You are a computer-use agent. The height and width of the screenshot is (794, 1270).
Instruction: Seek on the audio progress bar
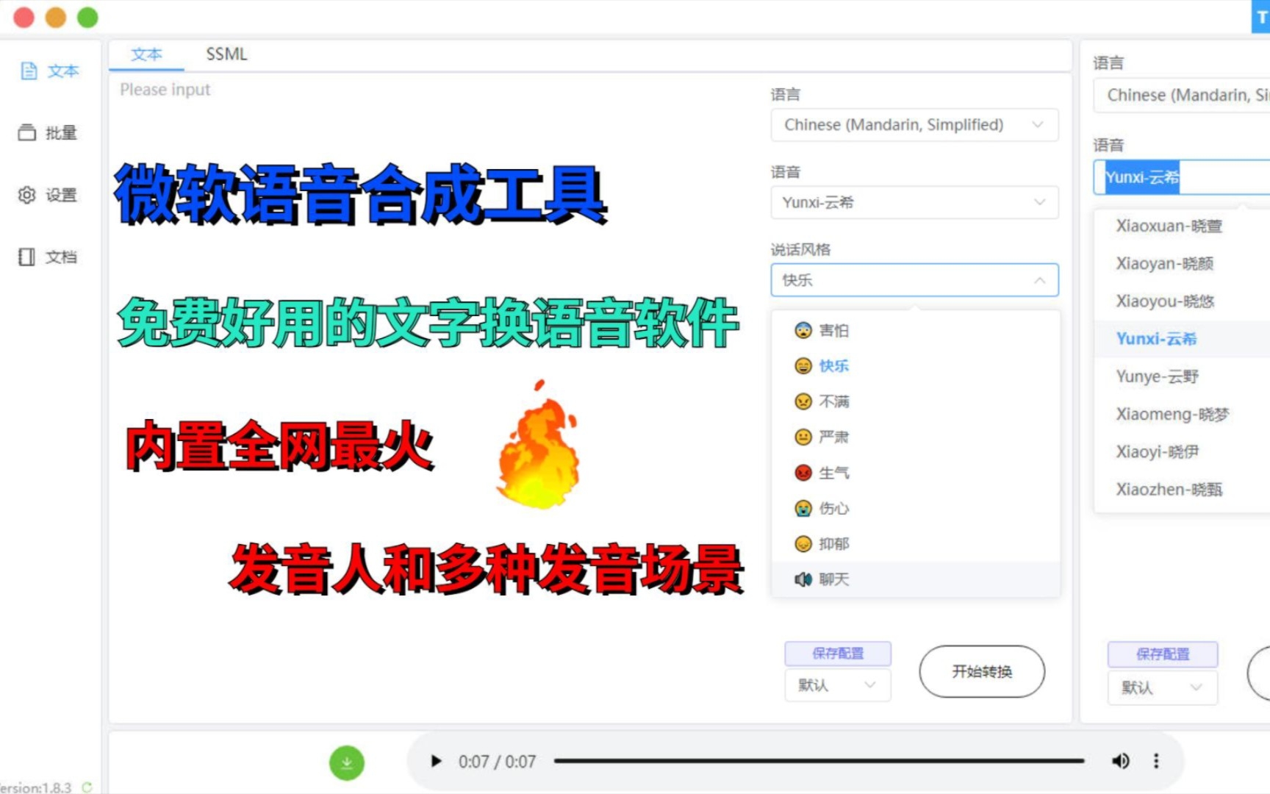[819, 762]
